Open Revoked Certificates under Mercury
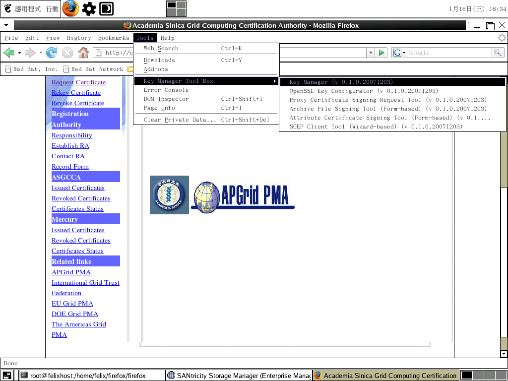The width and height of the screenshot is (508, 381). [81, 241]
